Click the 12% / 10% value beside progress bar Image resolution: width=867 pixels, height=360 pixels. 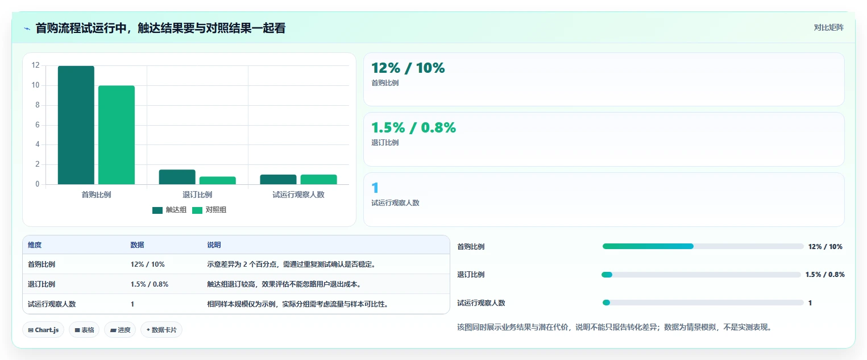click(x=825, y=247)
